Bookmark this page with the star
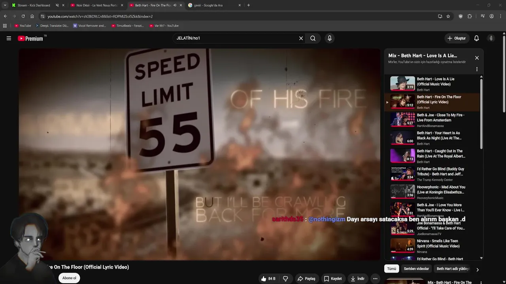Image resolution: width=506 pixels, height=284 pixels. click(448, 16)
